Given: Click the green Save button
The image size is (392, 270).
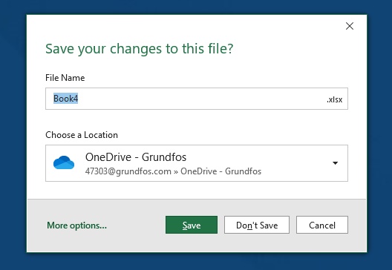Looking at the screenshot, I should [192, 225].
